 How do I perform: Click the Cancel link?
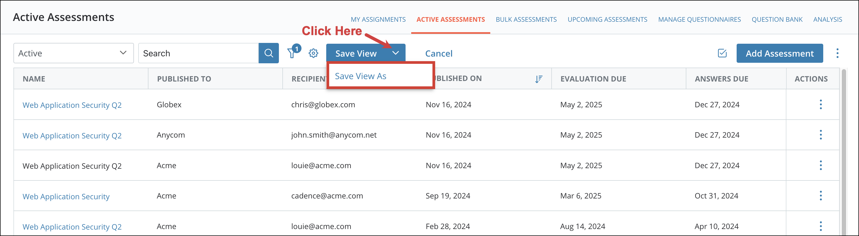[x=438, y=54]
